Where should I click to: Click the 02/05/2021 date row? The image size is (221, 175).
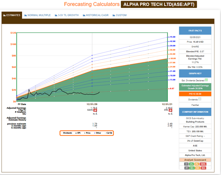[x=195, y=37]
